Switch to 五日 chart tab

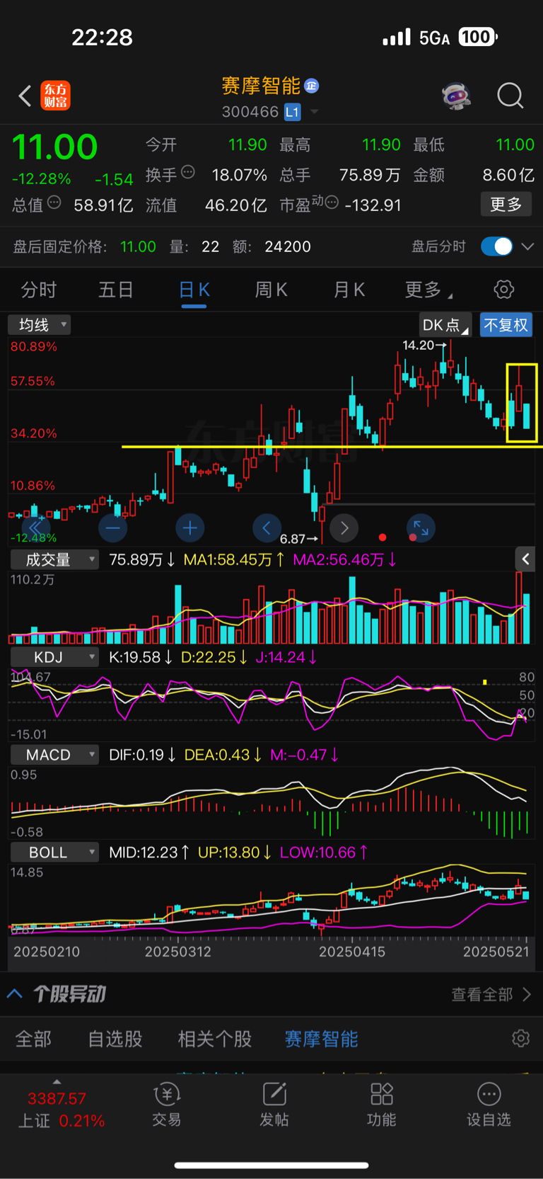tap(116, 290)
